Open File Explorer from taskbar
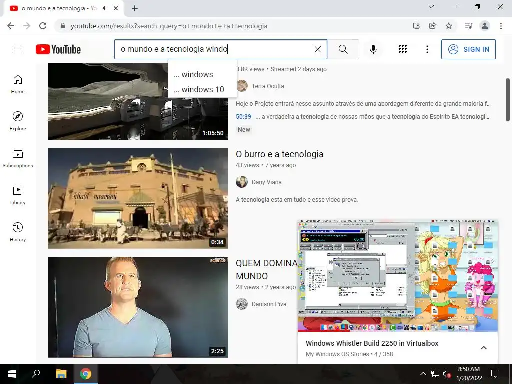This screenshot has width=512, height=384. pos(61,374)
